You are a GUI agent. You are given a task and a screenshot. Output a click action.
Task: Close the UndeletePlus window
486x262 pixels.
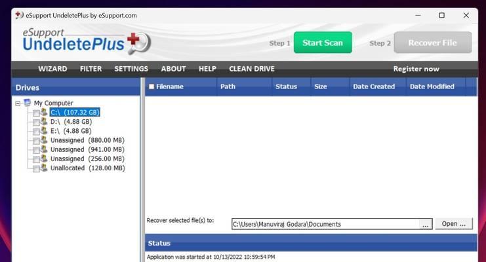466,15
